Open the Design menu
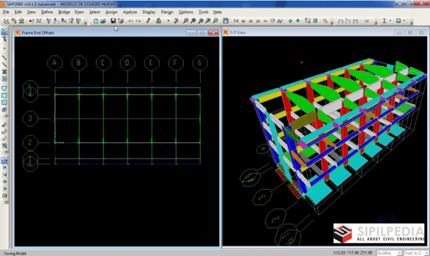Image resolution: width=430 pixels, height=256 pixels. (x=167, y=12)
